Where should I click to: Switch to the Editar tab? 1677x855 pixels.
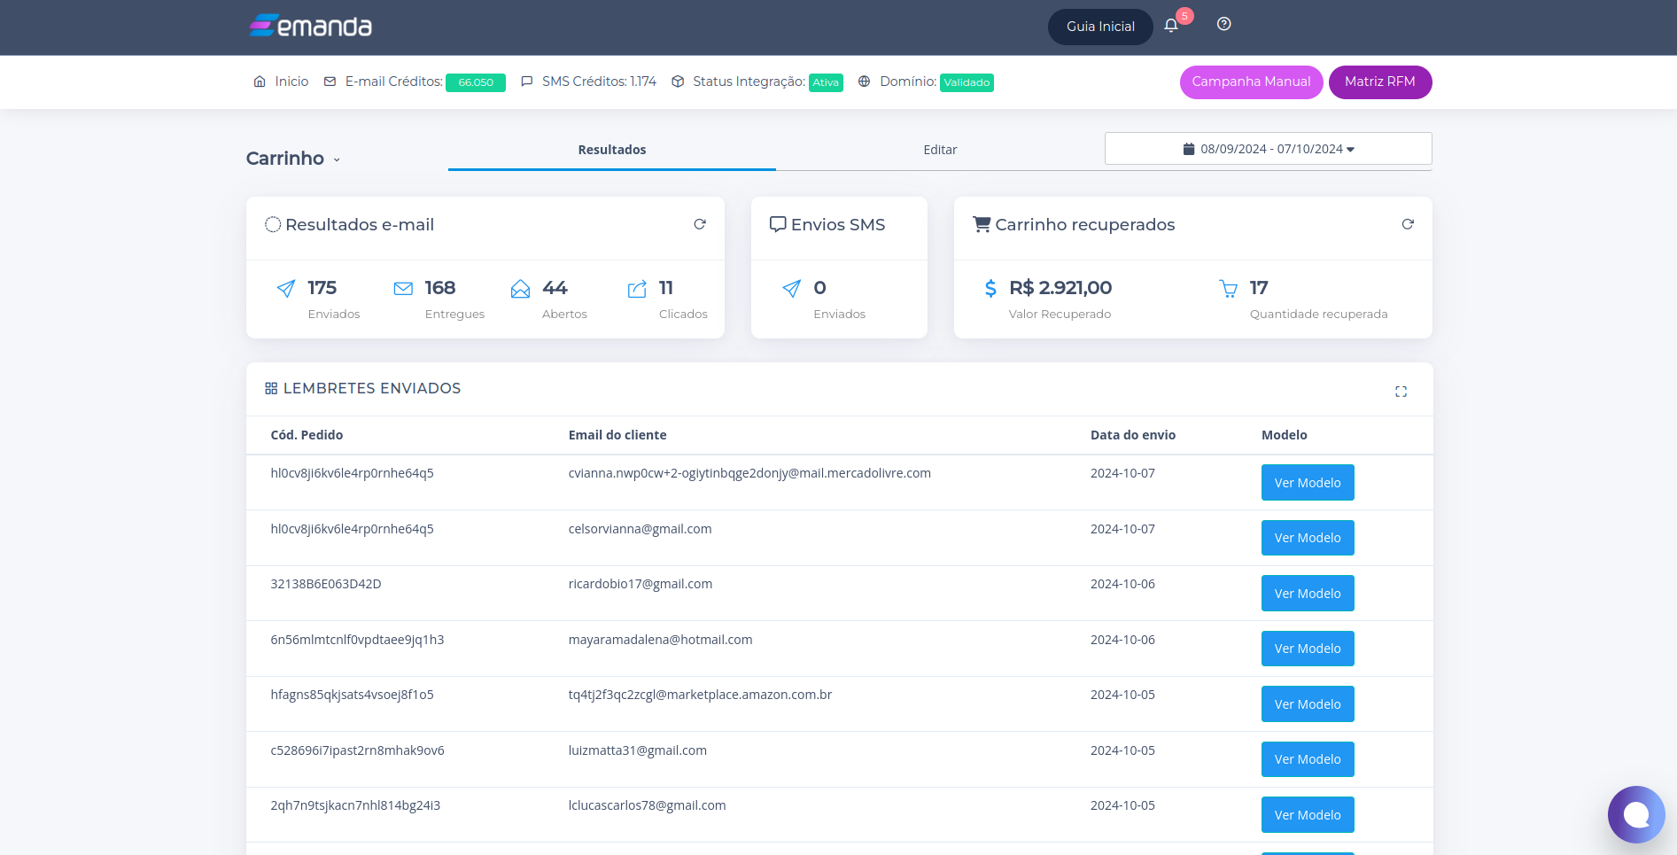click(940, 150)
